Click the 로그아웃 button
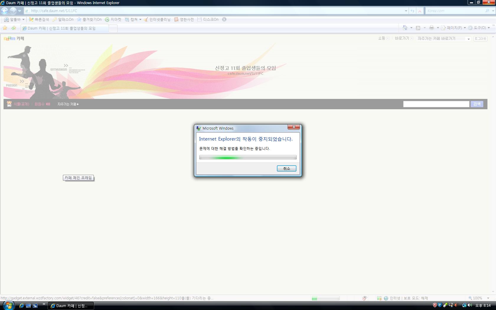The width and height of the screenshot is (496, 310). click(480, 39)
